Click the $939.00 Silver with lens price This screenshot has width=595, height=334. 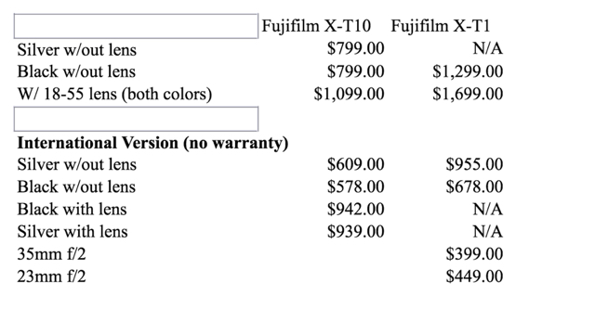coord(355,231)
